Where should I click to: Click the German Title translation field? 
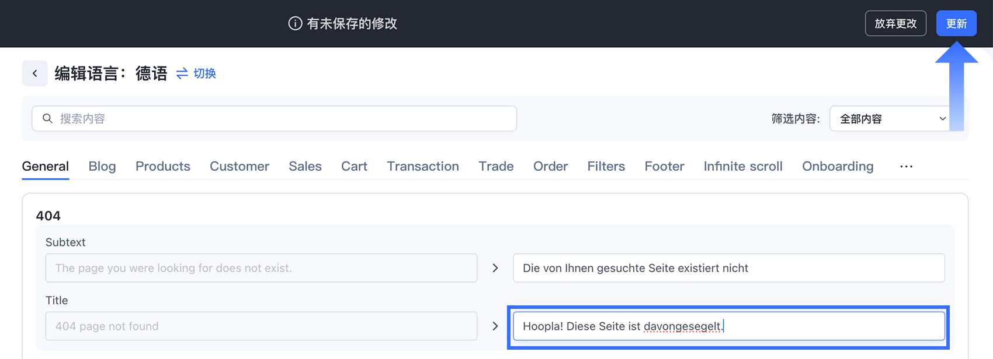click(x=729, y=326)
